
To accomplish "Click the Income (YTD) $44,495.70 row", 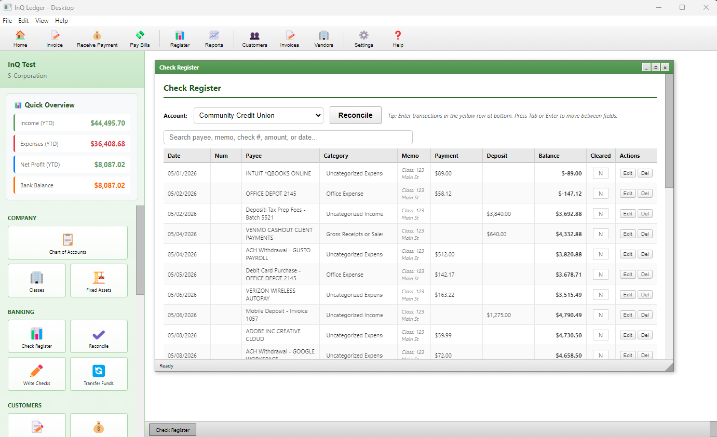I will (72, 123).
